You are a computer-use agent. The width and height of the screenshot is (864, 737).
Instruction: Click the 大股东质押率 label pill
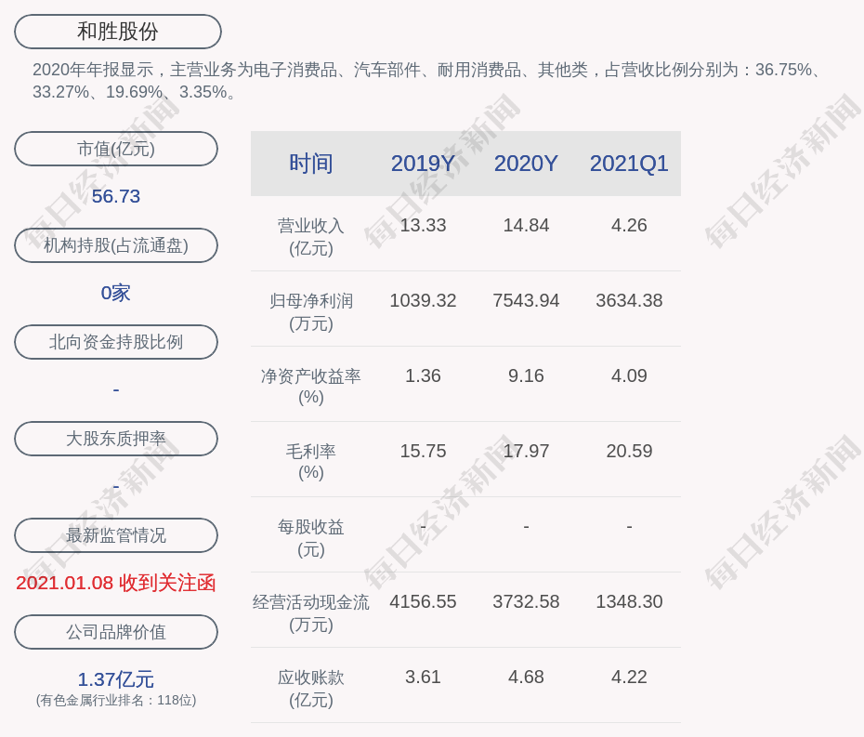click(x=116, y=439)
